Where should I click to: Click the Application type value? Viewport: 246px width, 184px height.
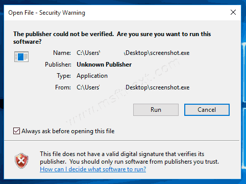pyautogui.click(x=92, y=76)
